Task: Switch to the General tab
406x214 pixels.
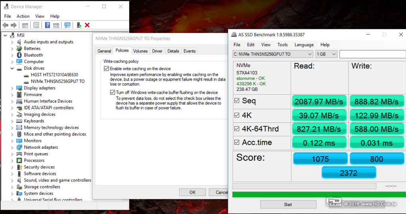Action: tap(104, 51)
